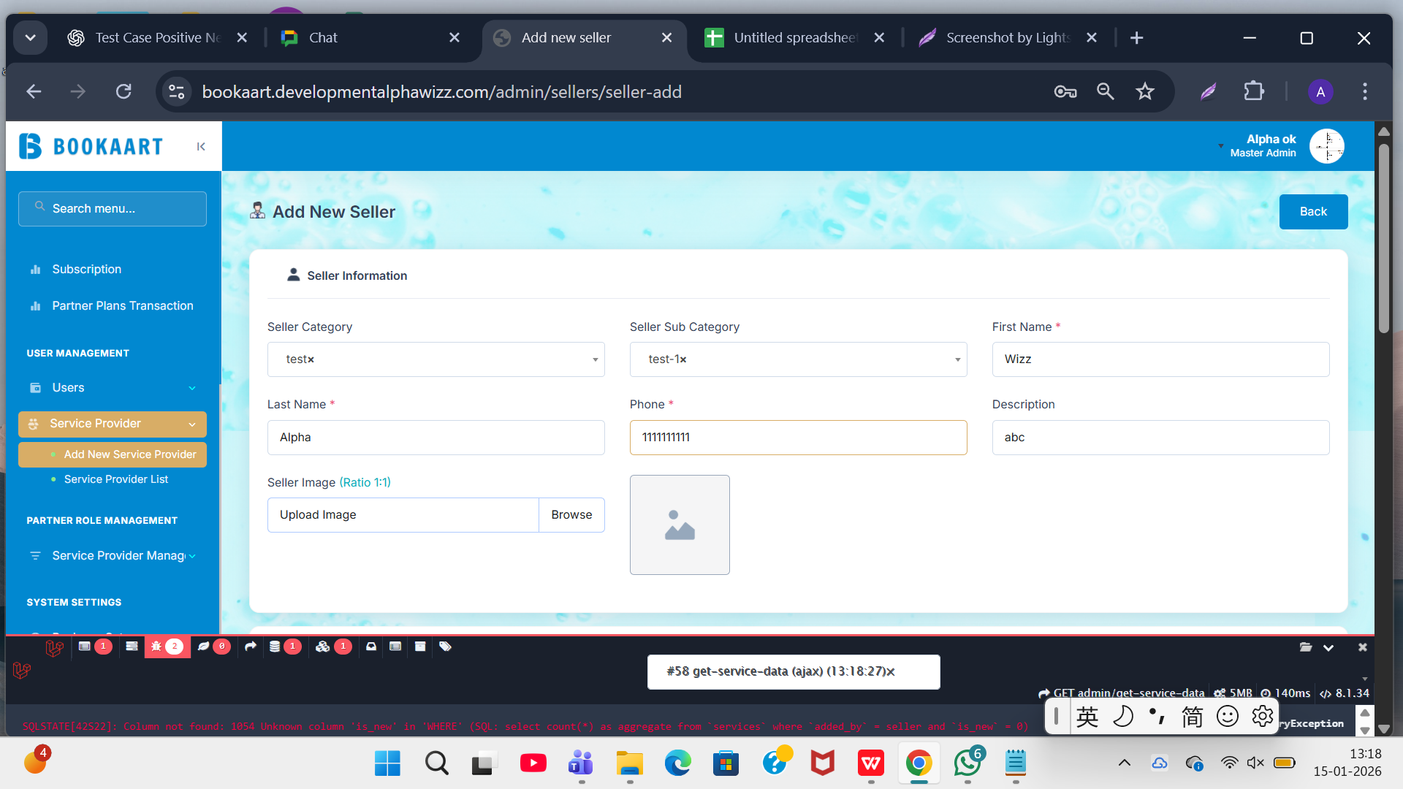This screenshot has width=1403, height=789.
Task: Click the Back button
Action: coord(1312,212)
